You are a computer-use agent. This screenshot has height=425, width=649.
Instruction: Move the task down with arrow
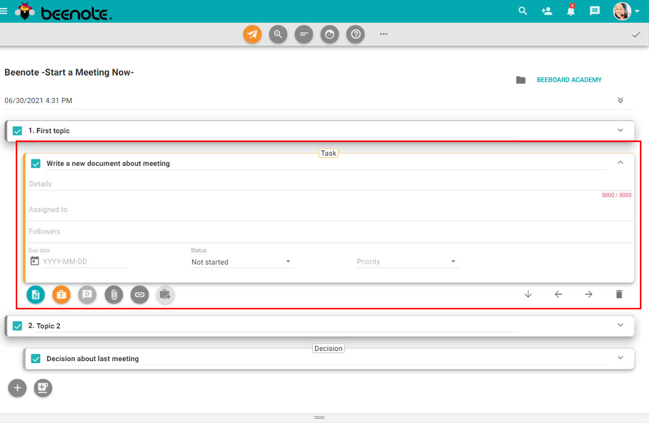point(528,294)
